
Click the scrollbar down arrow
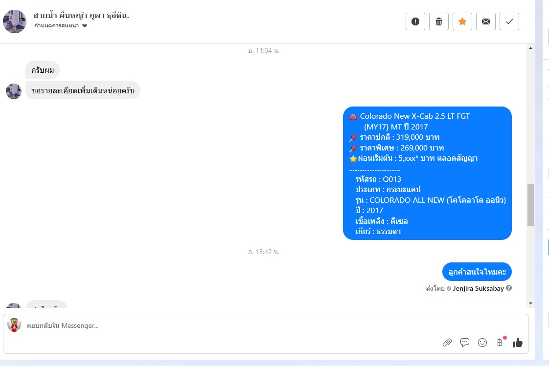point(531,303)
